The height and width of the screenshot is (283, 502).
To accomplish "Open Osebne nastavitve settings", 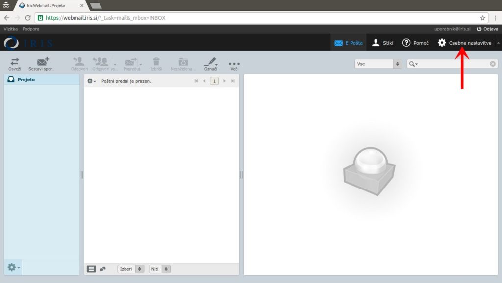I will click(x=464, y=43).
